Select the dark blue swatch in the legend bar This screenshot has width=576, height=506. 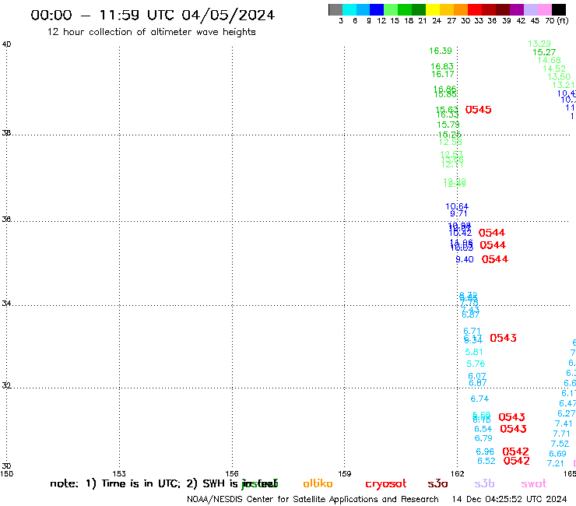pos(377,9)
